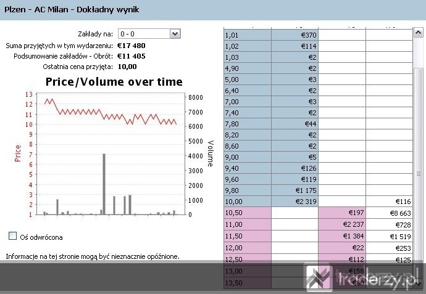The image size is (426, 294).
Task: Click the €112 lay amount cell
Action: [x=342, y=259]
